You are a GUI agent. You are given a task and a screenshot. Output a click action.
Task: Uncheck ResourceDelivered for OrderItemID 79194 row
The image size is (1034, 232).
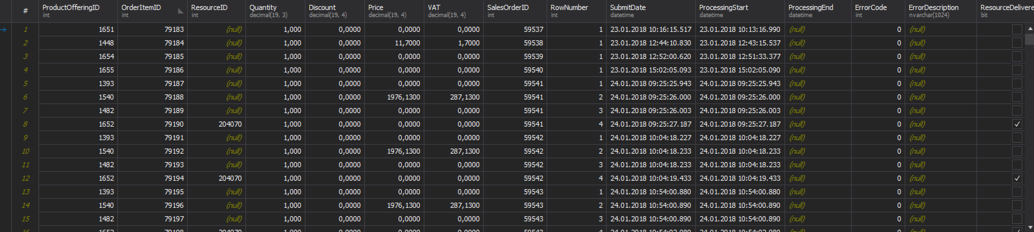point(1017,178)
